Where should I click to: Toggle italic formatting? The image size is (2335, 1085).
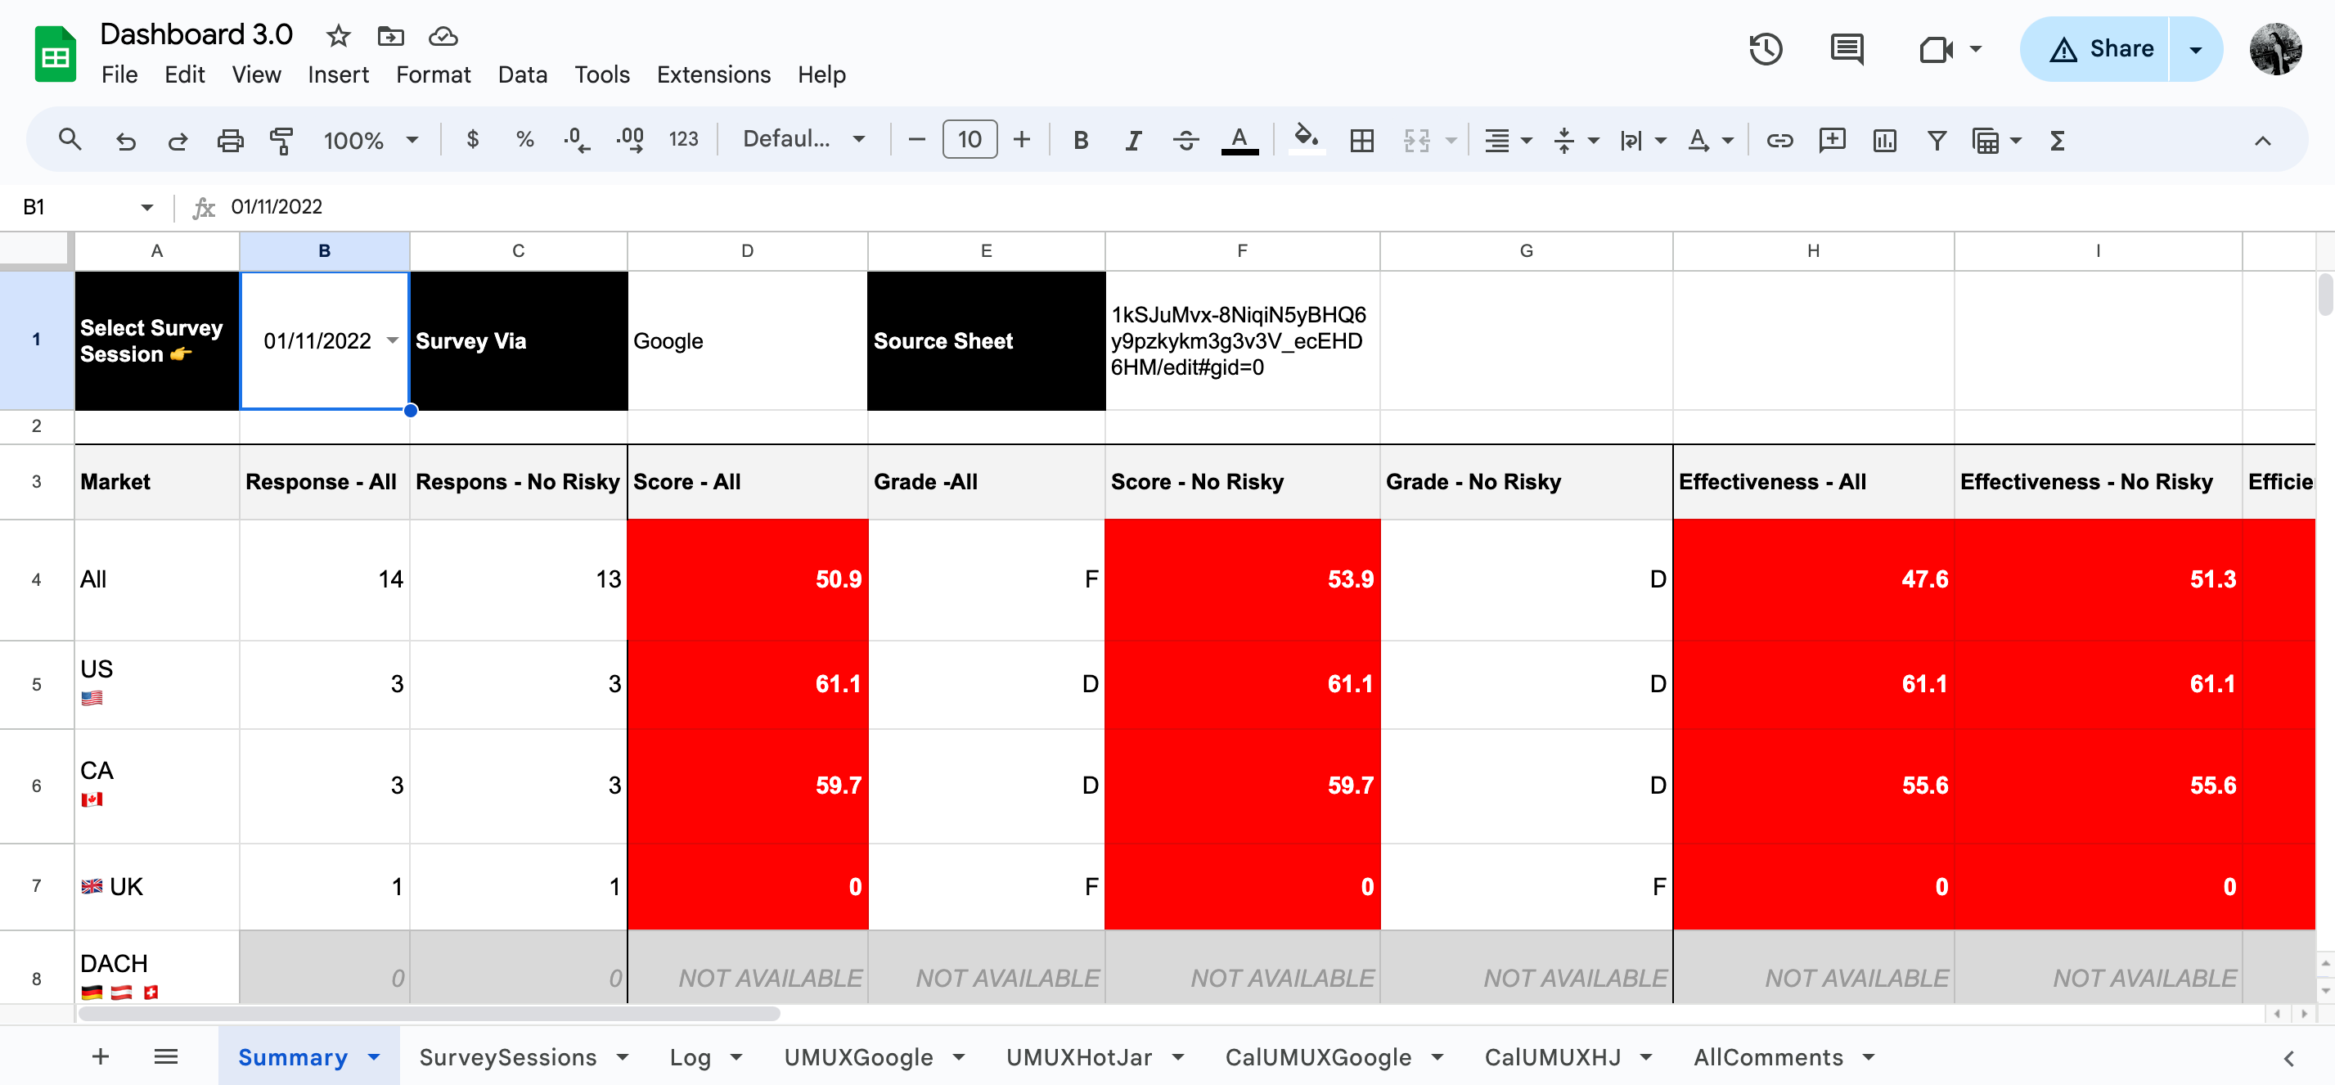tap(1133, 140)
